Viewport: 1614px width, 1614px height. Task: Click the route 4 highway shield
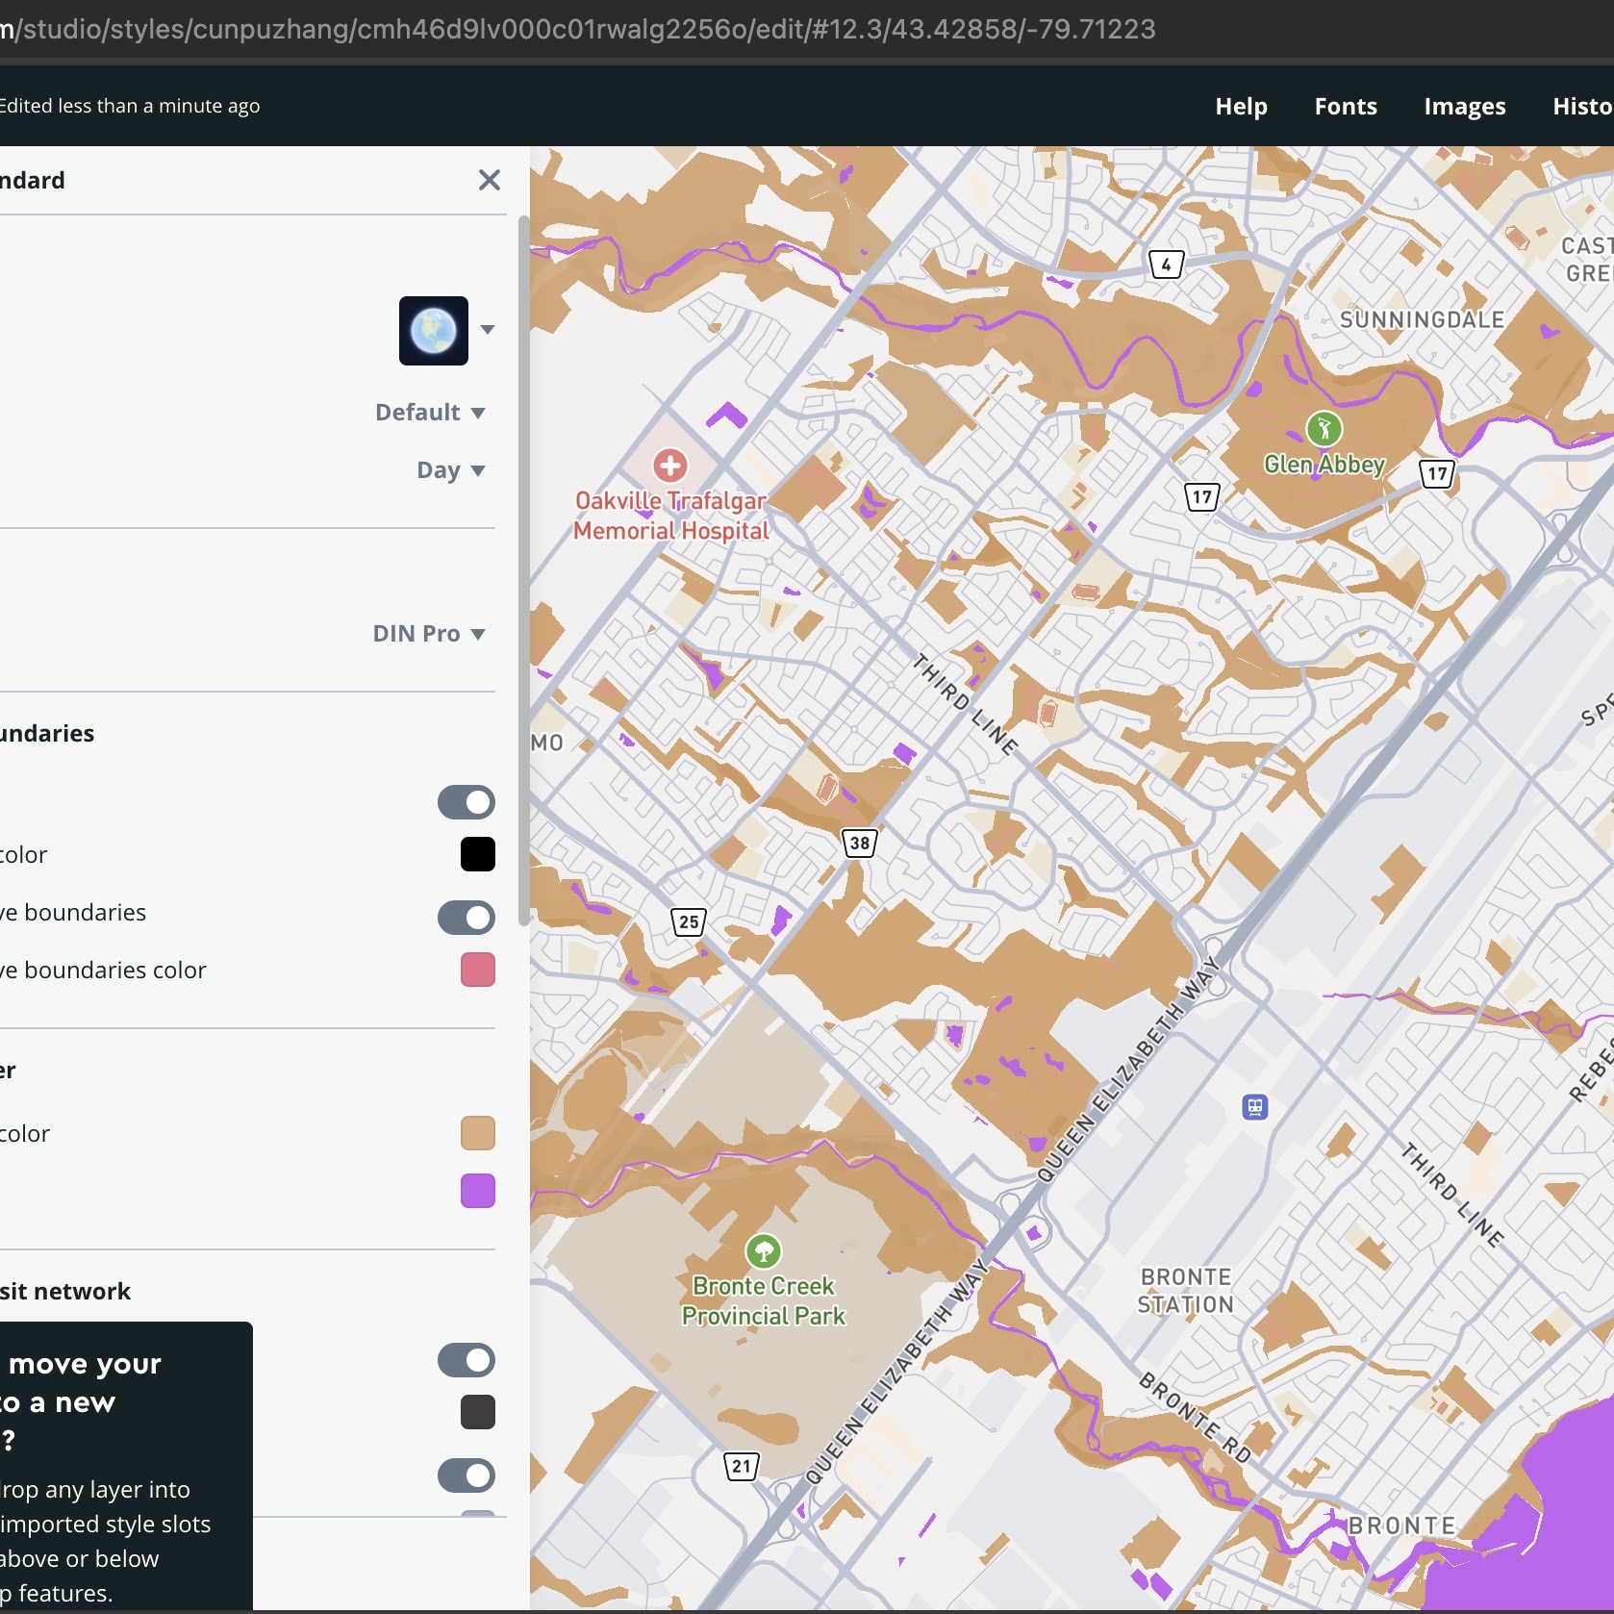pos(1166,264)
